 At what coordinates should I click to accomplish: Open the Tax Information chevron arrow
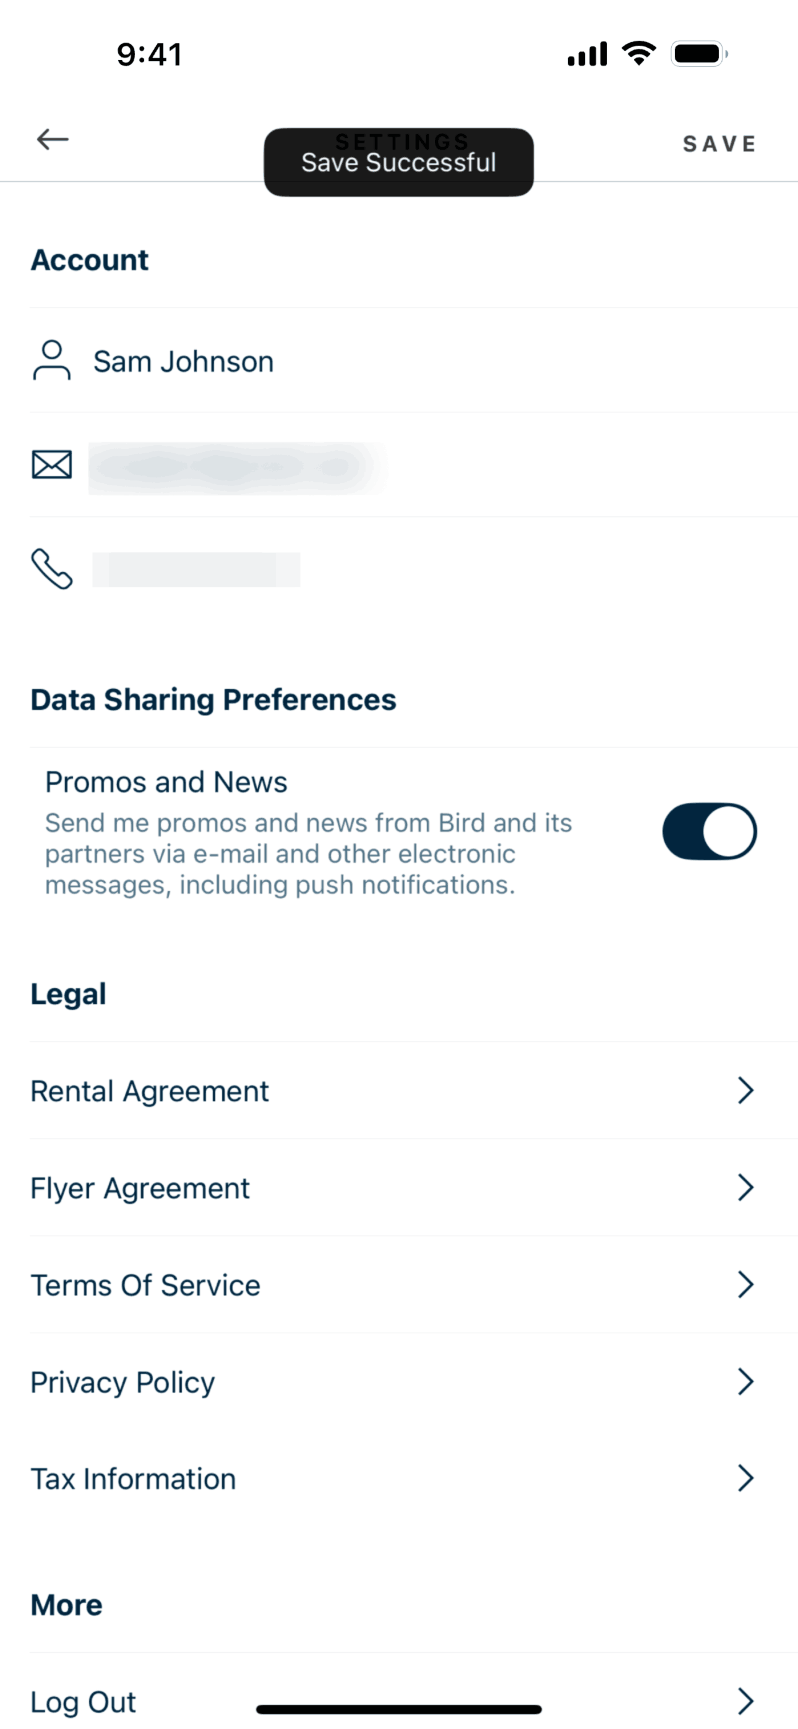745,1479
